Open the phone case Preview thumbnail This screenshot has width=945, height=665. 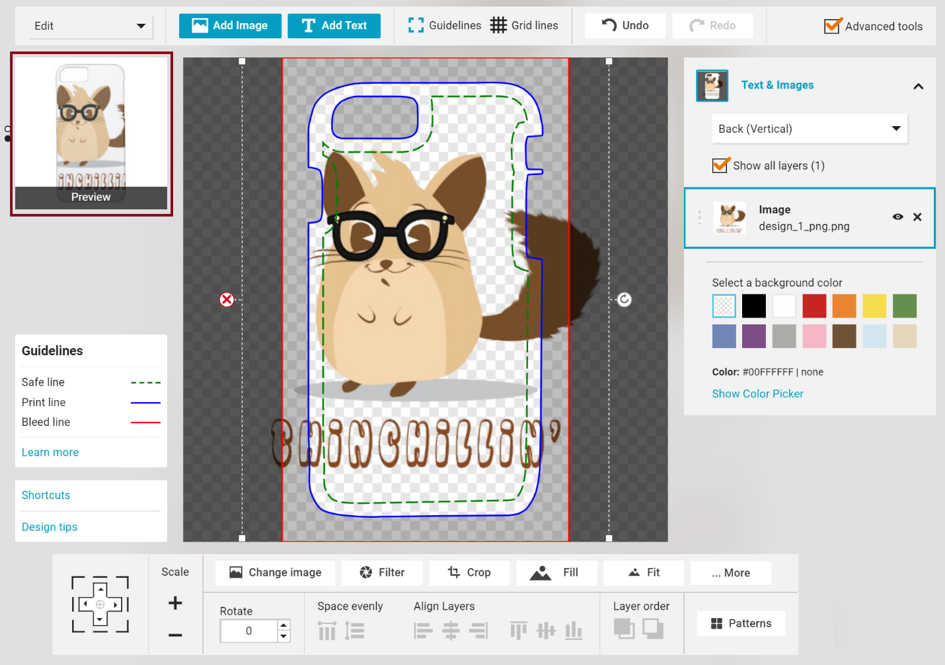(x=91, y=134)
